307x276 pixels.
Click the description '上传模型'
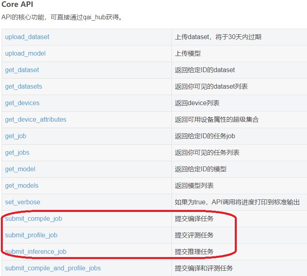[x=188, y=54]
